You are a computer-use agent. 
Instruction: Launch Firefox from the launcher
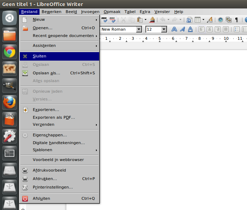pyautogui.click(x=10, y=103)
